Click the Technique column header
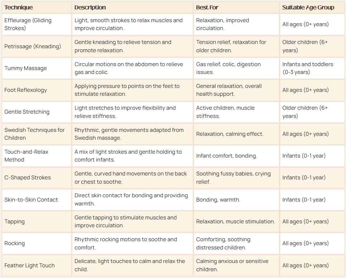The height and width of the screenshot is (278, 346). click(19, 8)
